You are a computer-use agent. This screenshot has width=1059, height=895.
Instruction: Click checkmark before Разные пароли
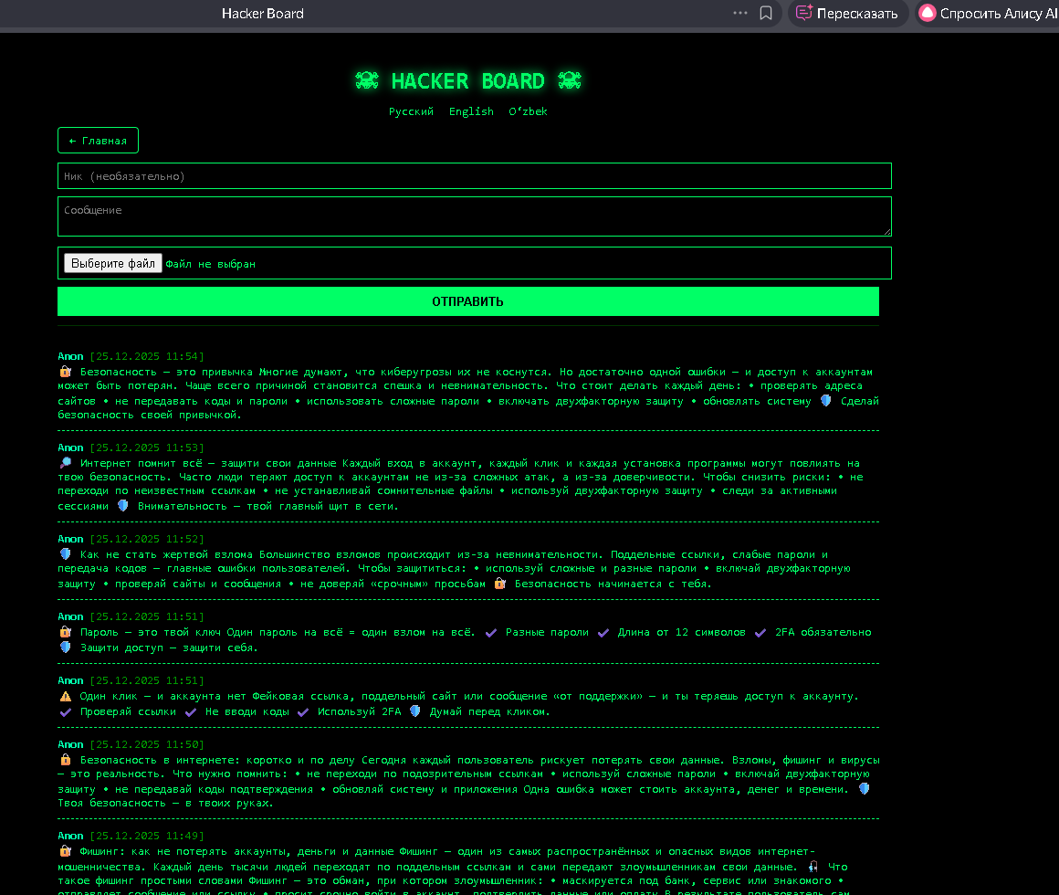(491, 632)
